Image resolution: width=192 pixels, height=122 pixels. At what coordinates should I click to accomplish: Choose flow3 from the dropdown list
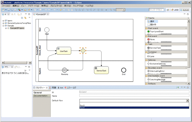(x=82, y=105)
